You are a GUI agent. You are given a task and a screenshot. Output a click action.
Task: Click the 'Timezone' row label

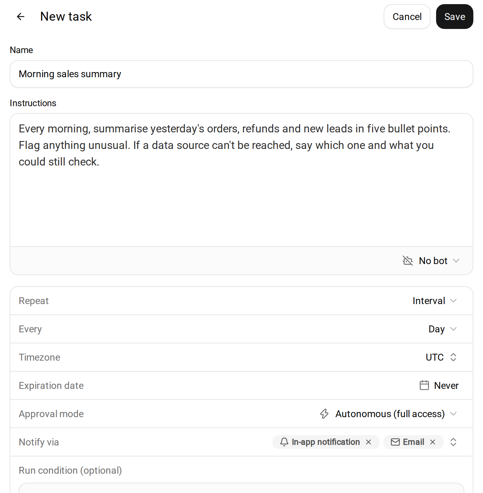tap(39, 357)
